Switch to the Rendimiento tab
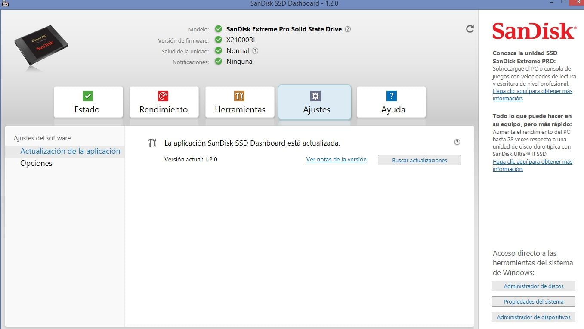Screen dimensions: 584x329 (164, 102)
